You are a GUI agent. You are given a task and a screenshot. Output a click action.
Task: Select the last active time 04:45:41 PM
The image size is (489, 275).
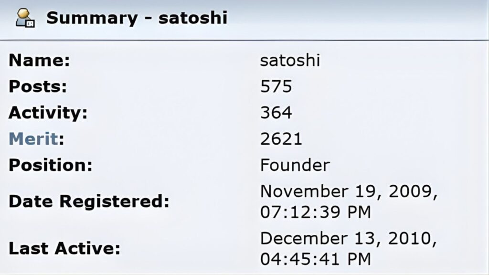coord(315,259)
